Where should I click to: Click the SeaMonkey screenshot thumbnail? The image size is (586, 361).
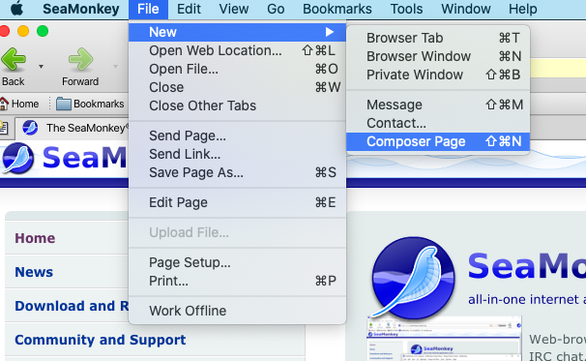point(445,340)
